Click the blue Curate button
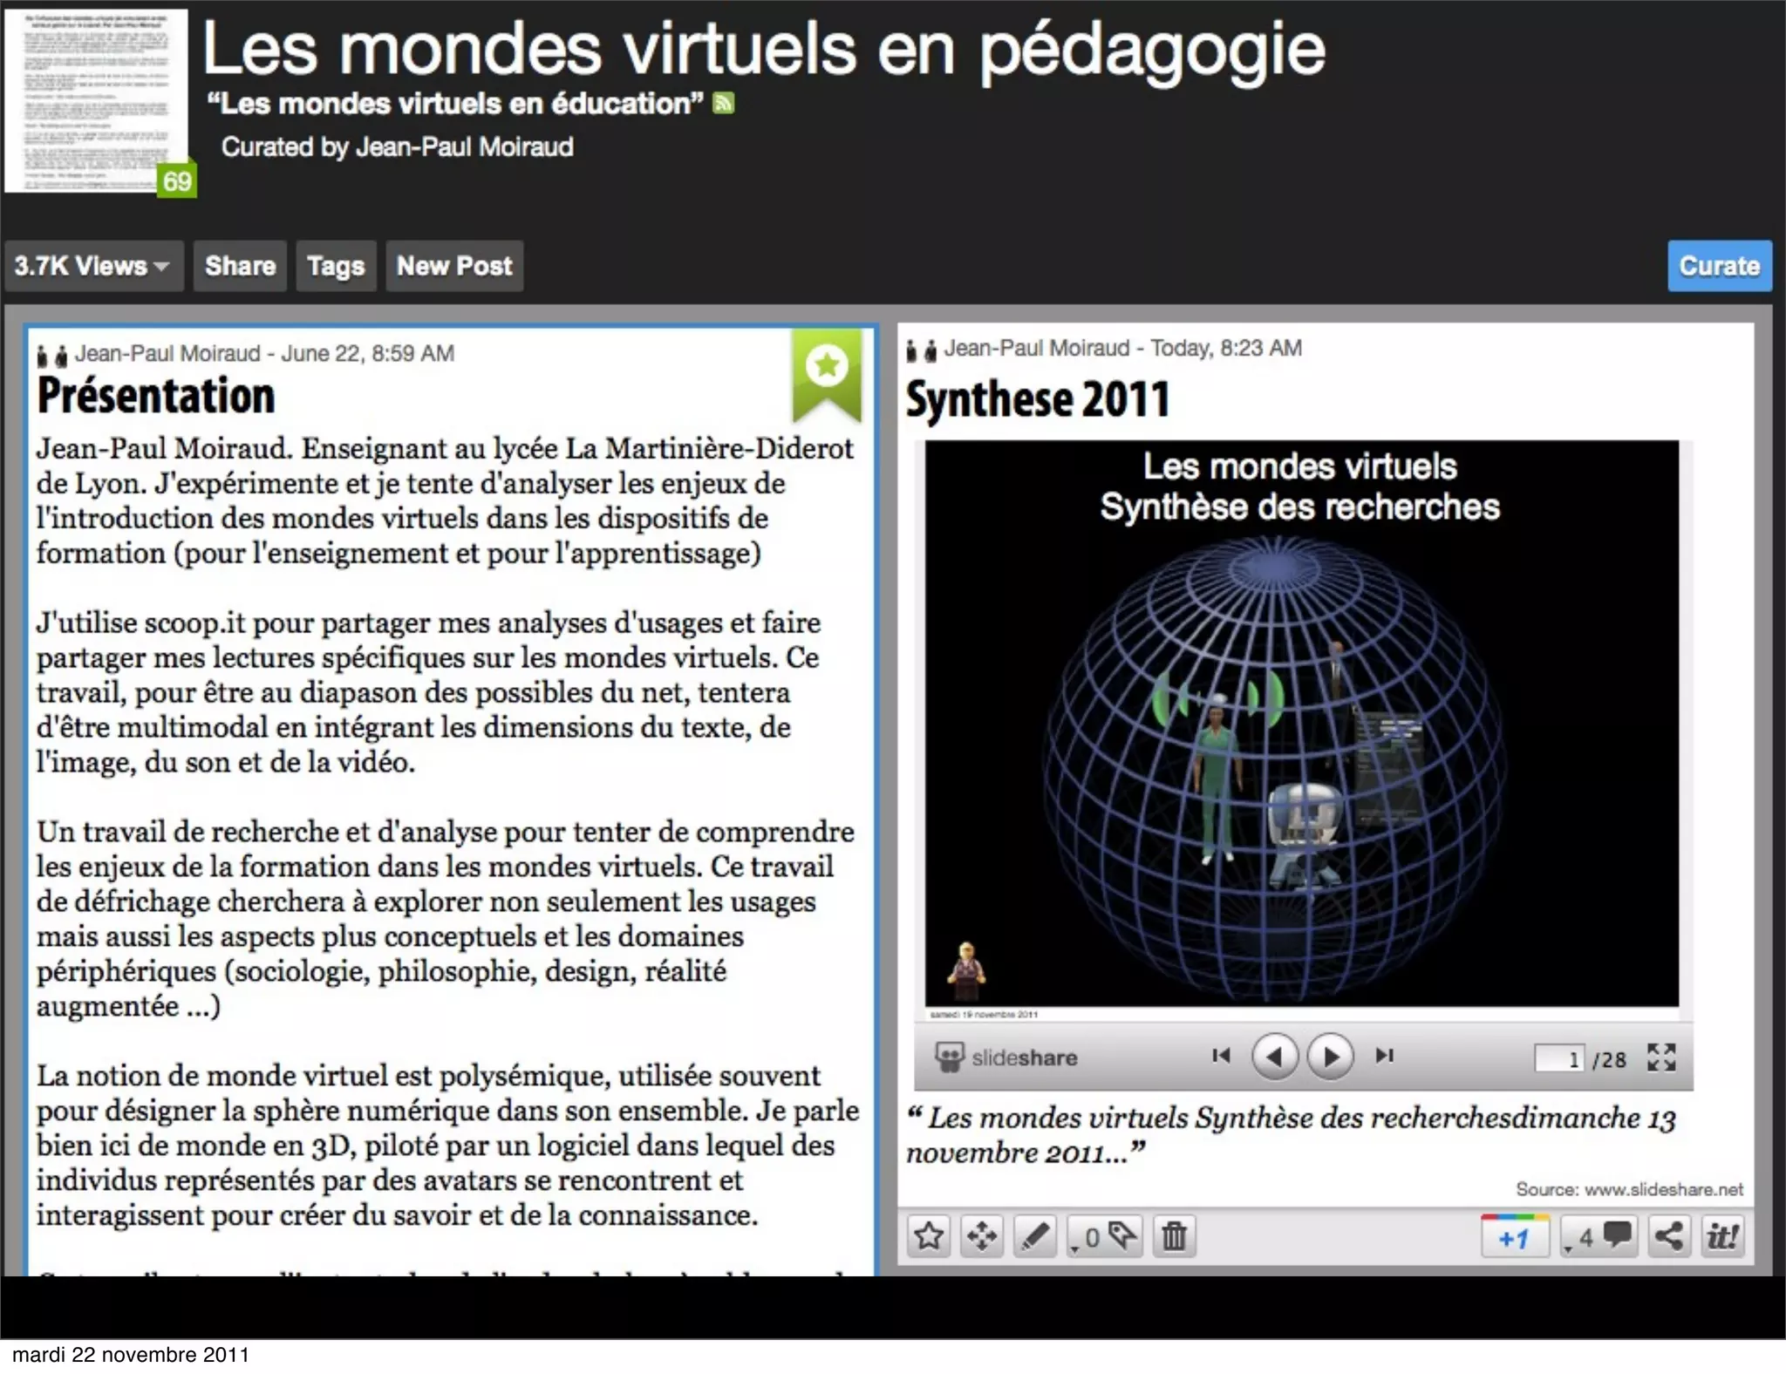 pos(1720,265)
